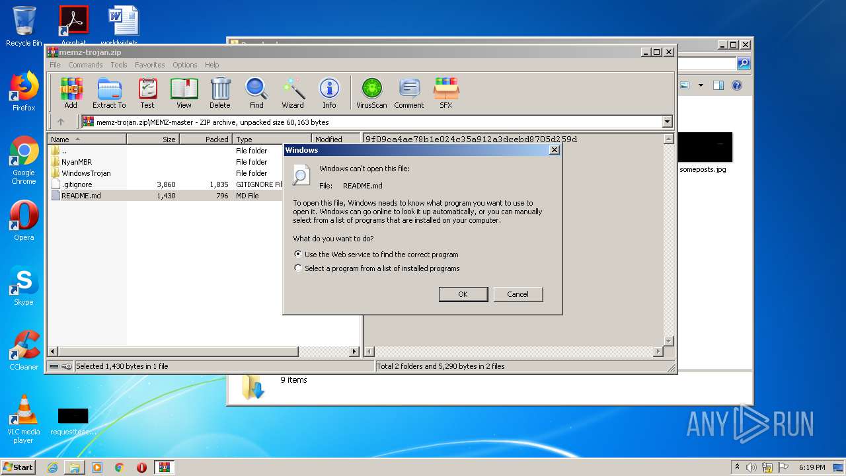
Task: Sort by Name column header
Action: pyautogui.click(x=87, y=139)
